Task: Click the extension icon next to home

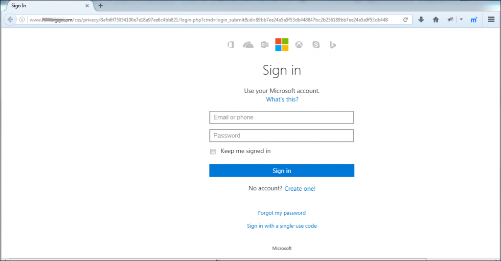Action: [451, 20]
